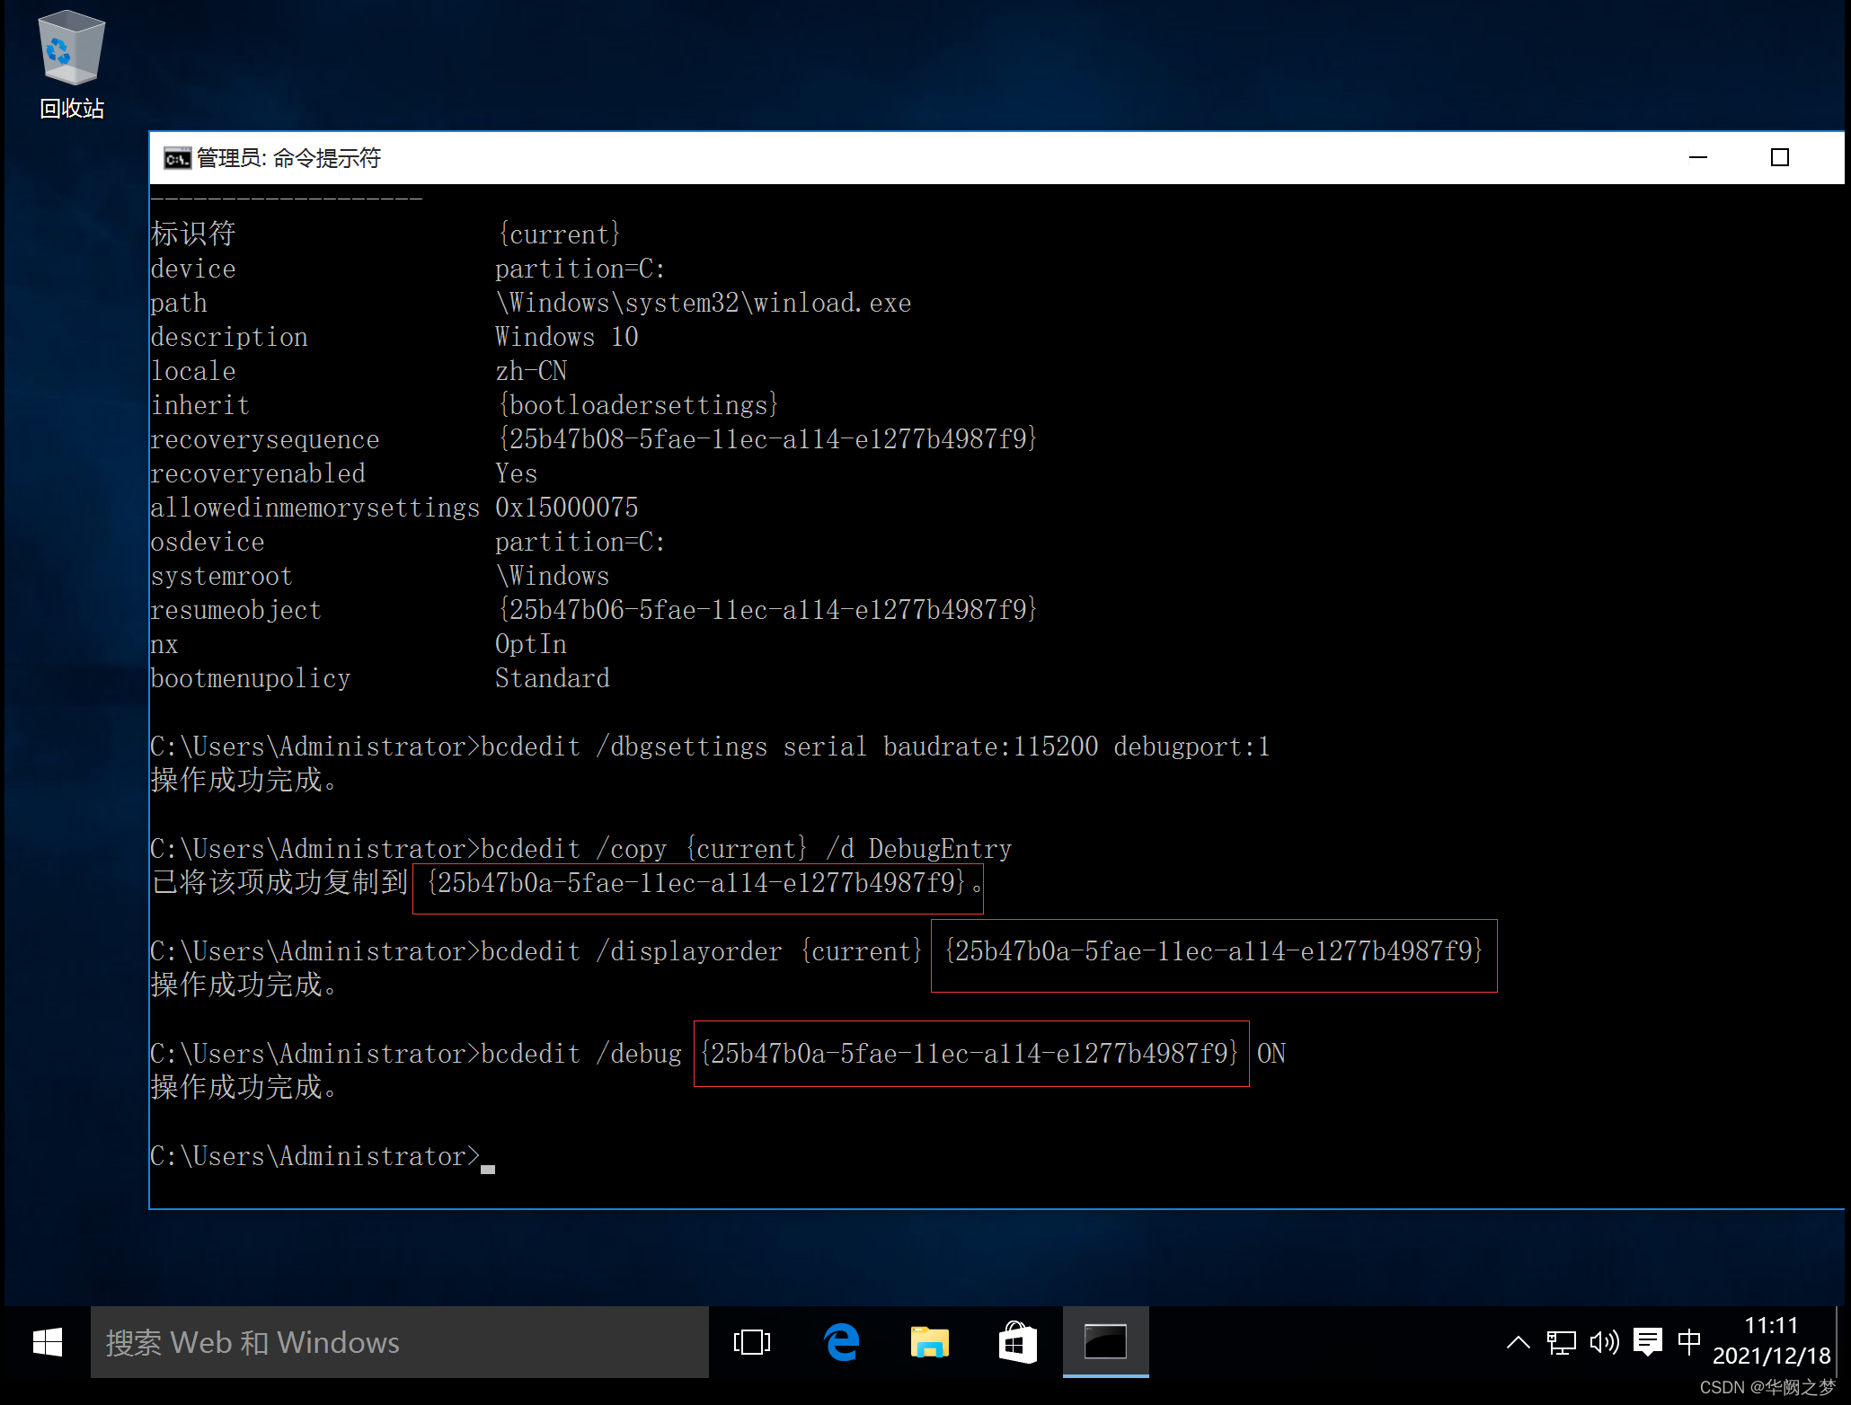Click the Command Prompt title bar icon
Image resolution: width=1851 pixels, height=1405 pixels.
click(x=177, y=159)
